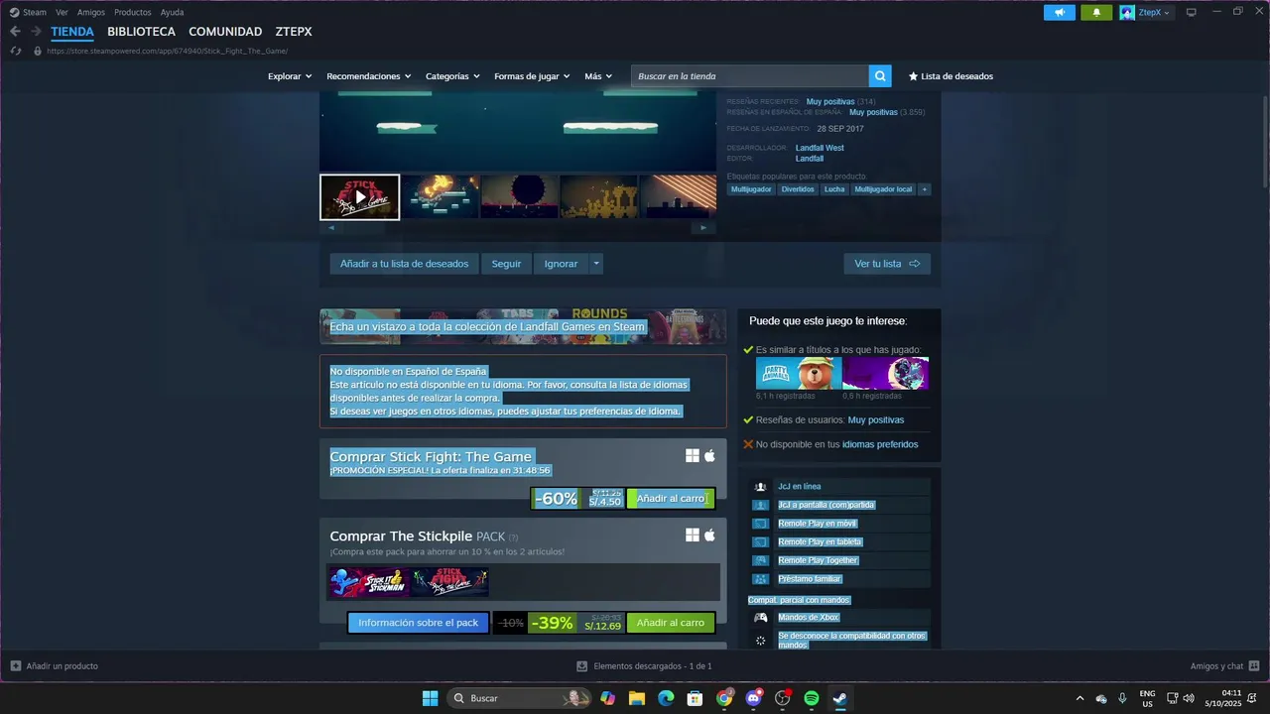Screen dimensions: 1270x714
Task: Open Microsoft Edge from the taskbar
Action: pos(666,698)
